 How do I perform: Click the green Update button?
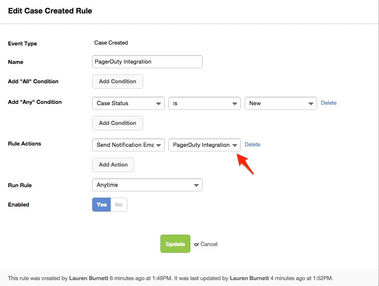pyautogui.click(x=175, y=244)
